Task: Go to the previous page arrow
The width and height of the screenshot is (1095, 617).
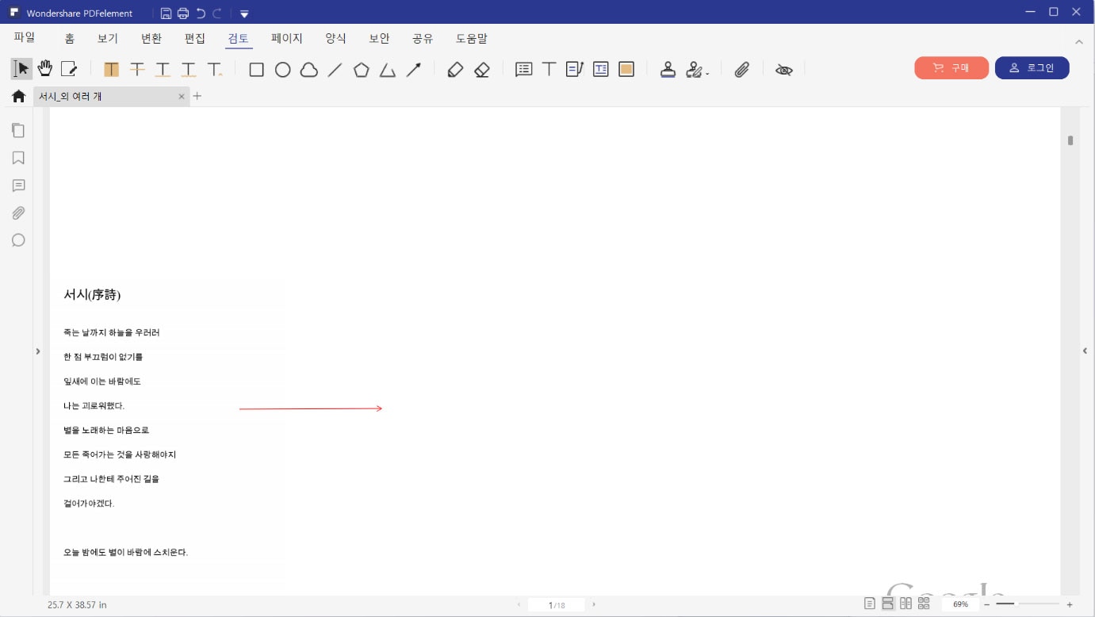Action: (x=519, y=605)
